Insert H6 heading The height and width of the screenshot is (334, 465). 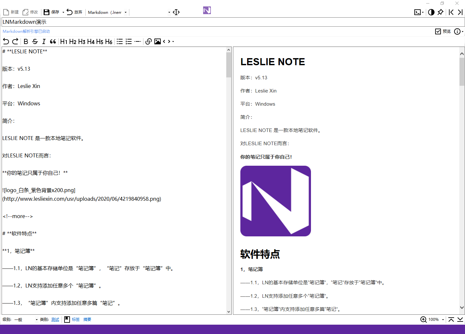pyautogui.click(x=109, y=41)
